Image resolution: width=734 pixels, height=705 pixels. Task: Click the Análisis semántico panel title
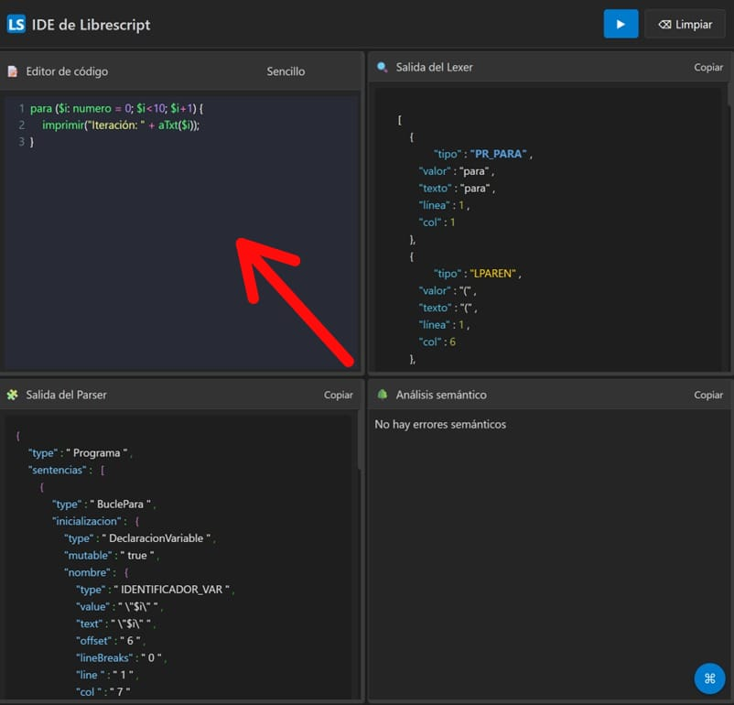click(441, 395)
